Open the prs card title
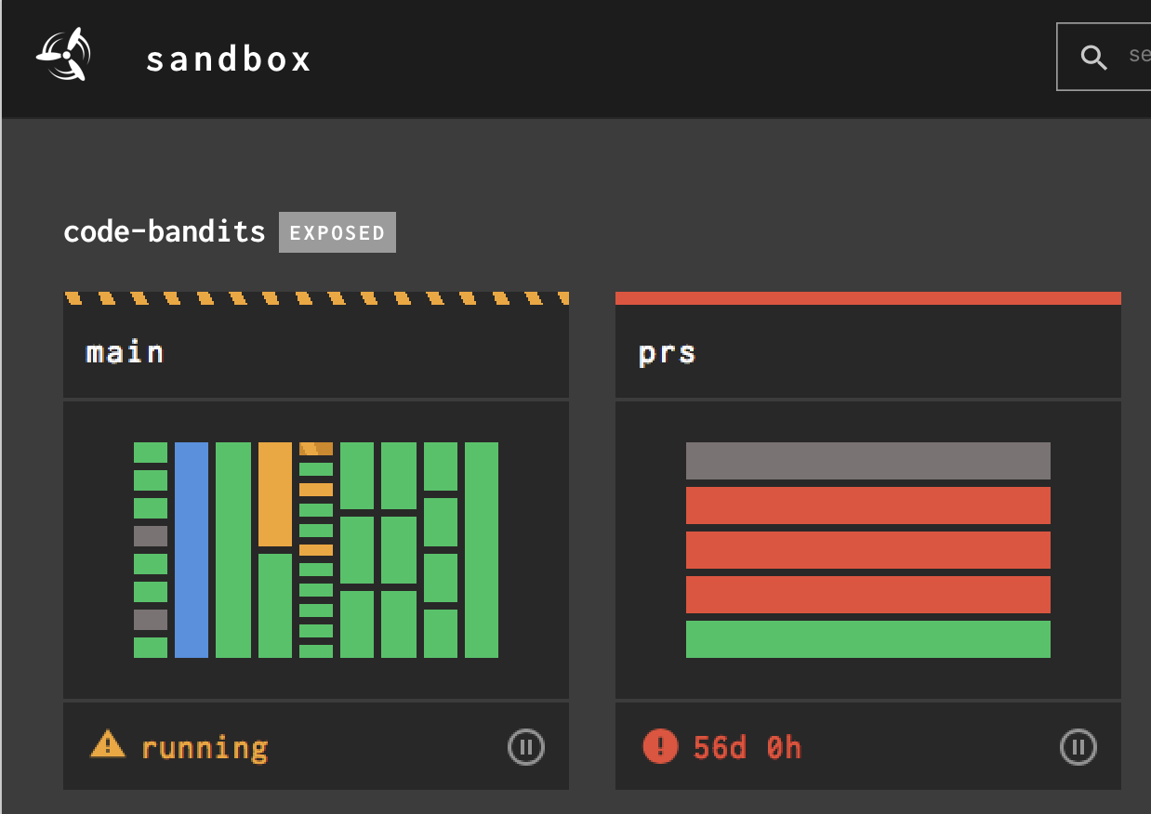Screen dimensions: 1151x814 [x=668, y=351]
